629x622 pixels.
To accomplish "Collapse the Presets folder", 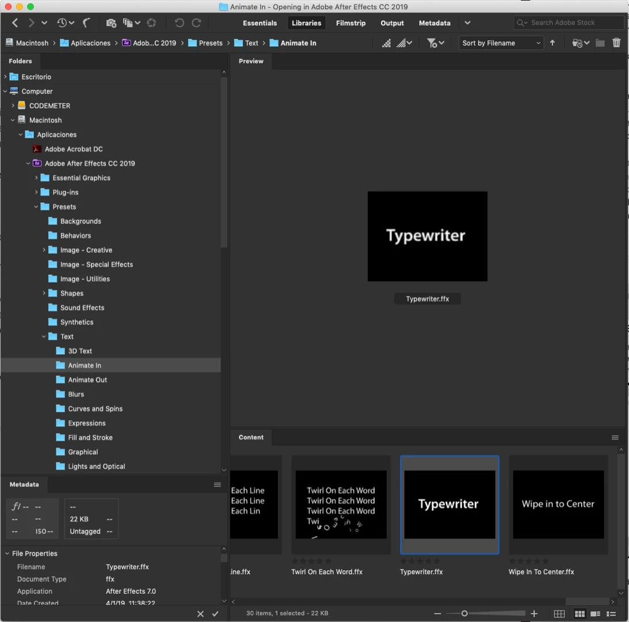I will click(x=36, y=207).
